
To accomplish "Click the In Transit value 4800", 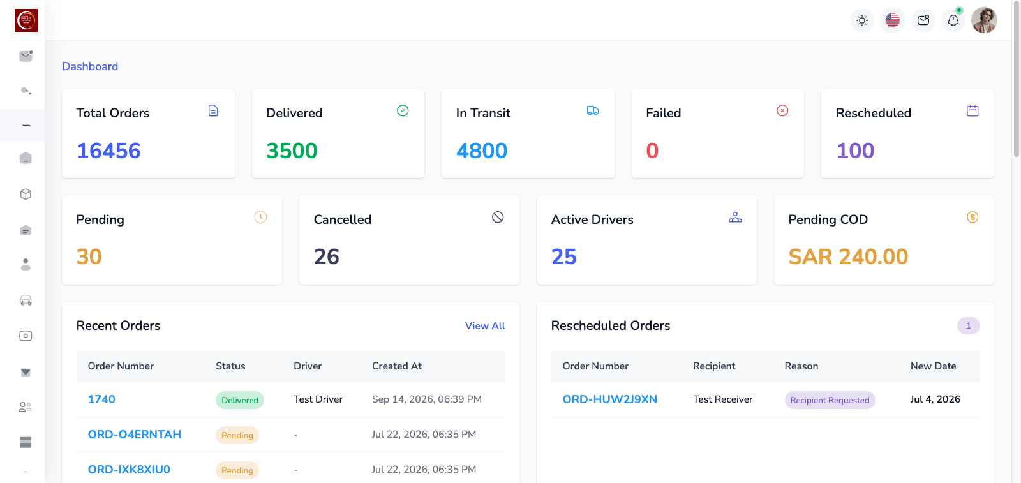I will tap(482, 151).
